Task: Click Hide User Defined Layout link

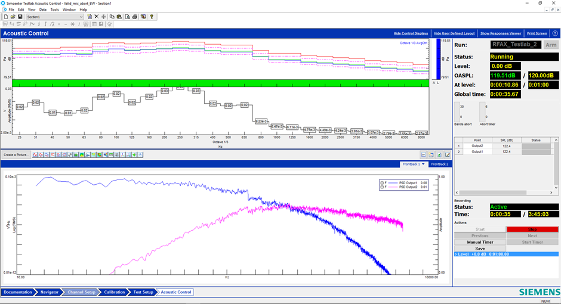Action: coord(454,33)
